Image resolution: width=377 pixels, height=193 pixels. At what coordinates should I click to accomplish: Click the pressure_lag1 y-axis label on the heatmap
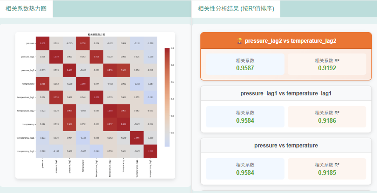pyautogui.click(x=27, y=57)
